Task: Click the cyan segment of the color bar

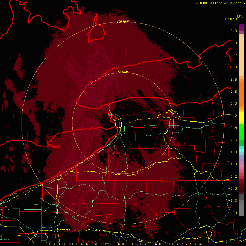Action: click(241, 150)
